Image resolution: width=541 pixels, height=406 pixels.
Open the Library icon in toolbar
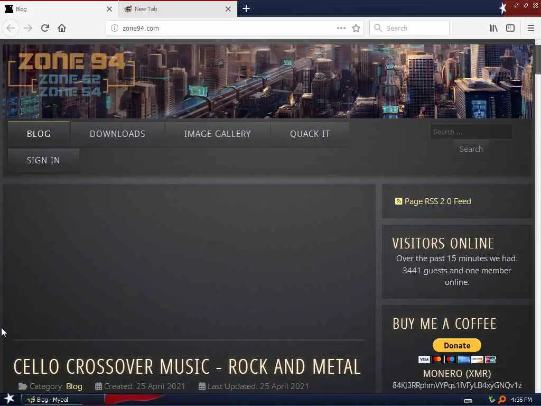click(x=493, y=28)
